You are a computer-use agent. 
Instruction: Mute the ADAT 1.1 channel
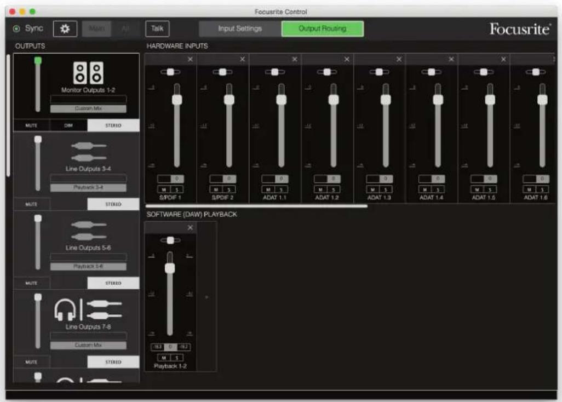point(268,189)
